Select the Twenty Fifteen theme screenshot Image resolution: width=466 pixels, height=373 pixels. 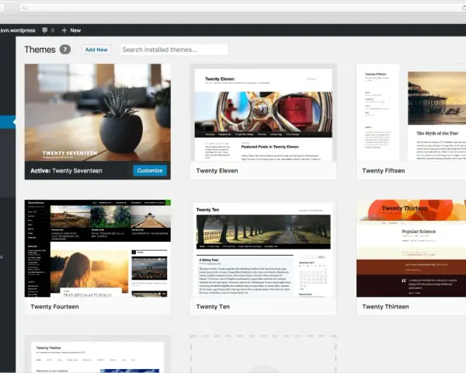pos(411,113)
